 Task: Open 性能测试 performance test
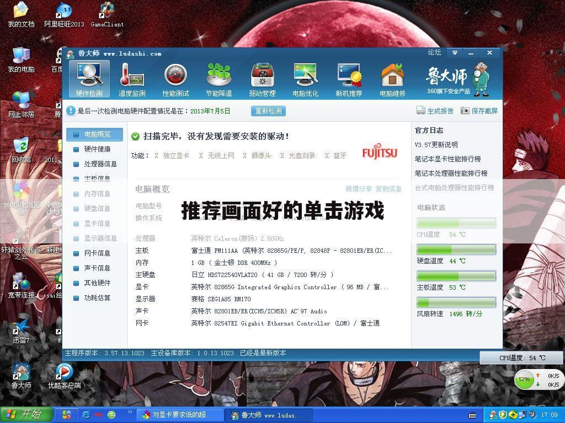tap(175, 79)
